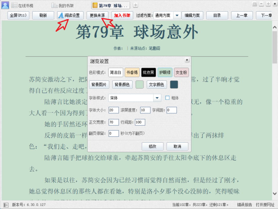Enable the 粗体 bold checkbox
This screenshot has height=209, width=278.
(168, 98)
